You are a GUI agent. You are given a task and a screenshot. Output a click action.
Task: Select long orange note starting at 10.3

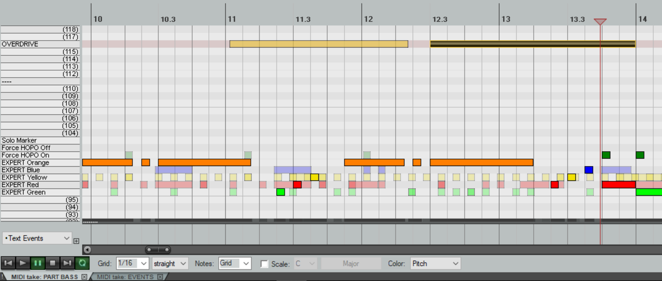coord(204,162)
